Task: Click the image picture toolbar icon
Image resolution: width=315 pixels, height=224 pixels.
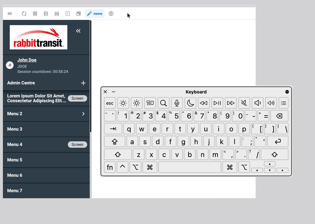Action: pyautogui.click(x=46, y=14)
